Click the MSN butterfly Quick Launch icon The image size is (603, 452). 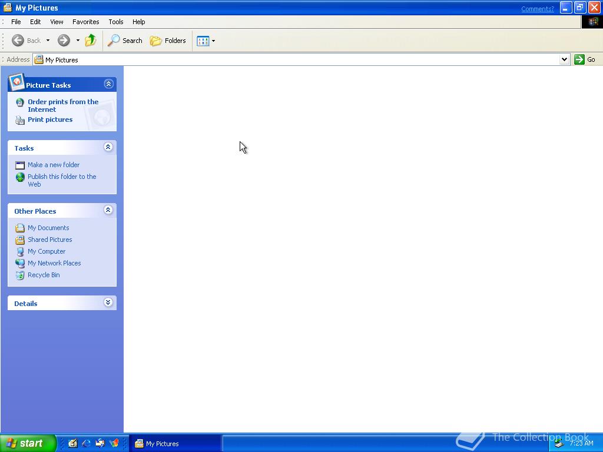(x=114, y=444)
